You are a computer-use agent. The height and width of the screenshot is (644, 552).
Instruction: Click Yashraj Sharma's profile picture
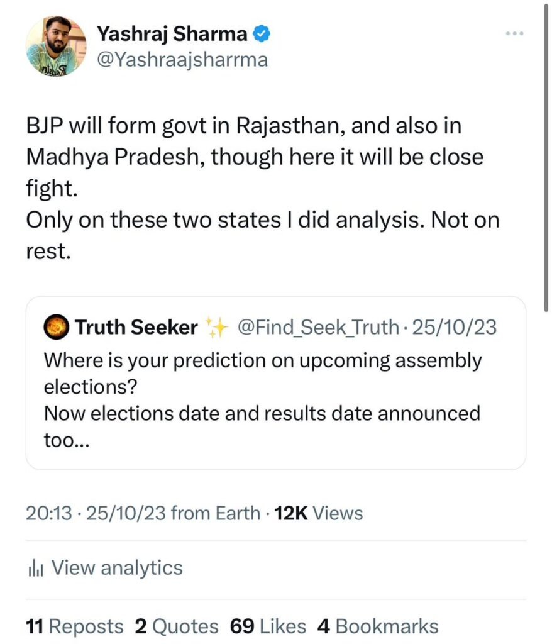click(x=56, y=47)
